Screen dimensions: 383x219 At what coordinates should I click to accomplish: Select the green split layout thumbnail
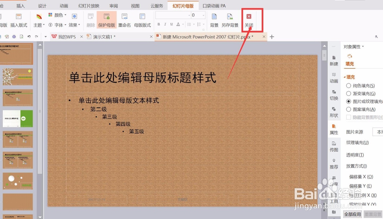(18, 118)
